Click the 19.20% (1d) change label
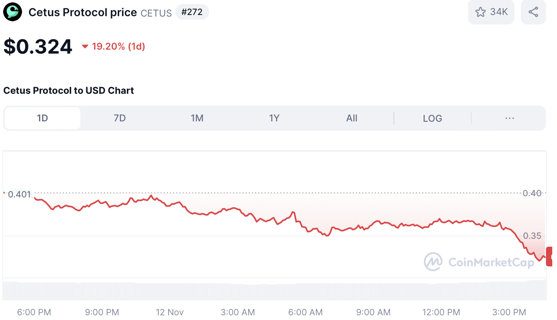 [118, 47]
